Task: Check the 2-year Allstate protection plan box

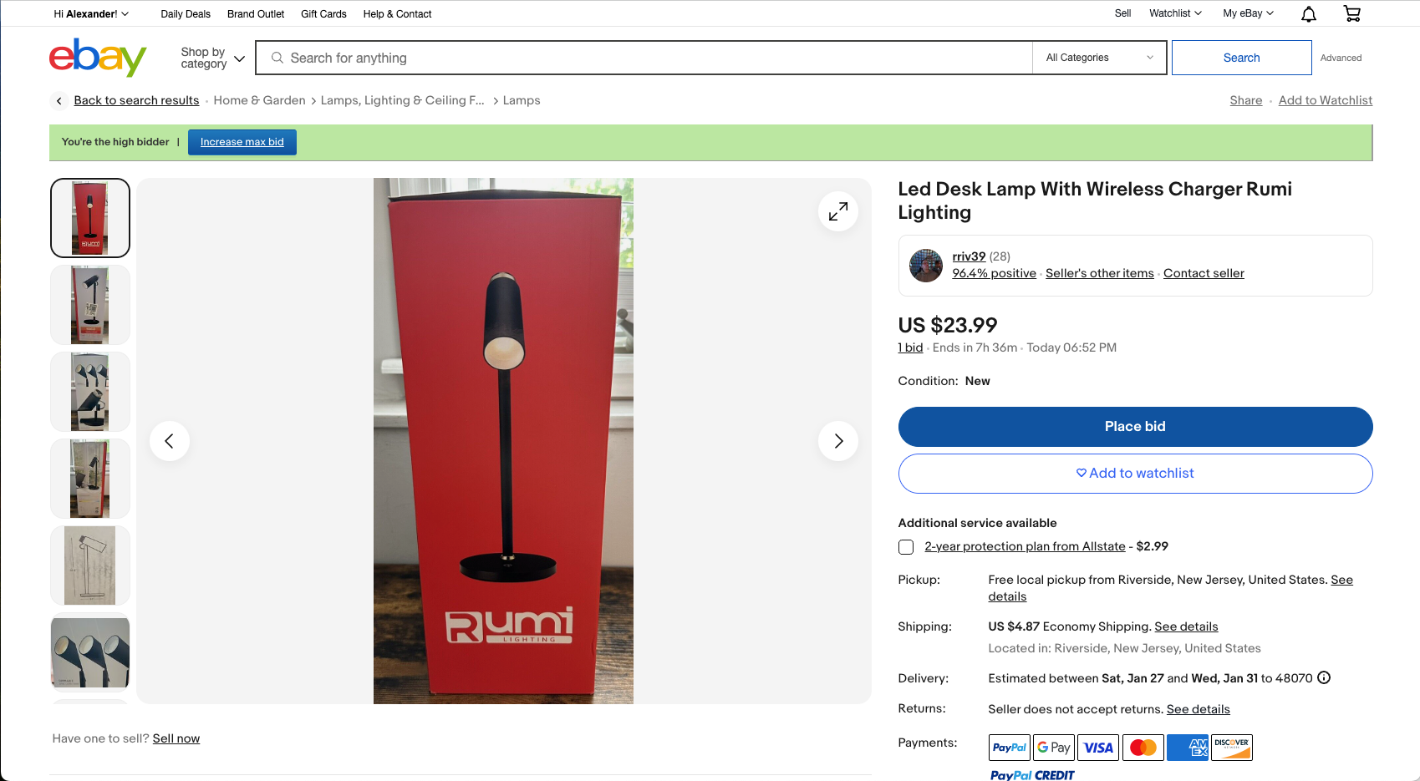Action: pos(906,547)
